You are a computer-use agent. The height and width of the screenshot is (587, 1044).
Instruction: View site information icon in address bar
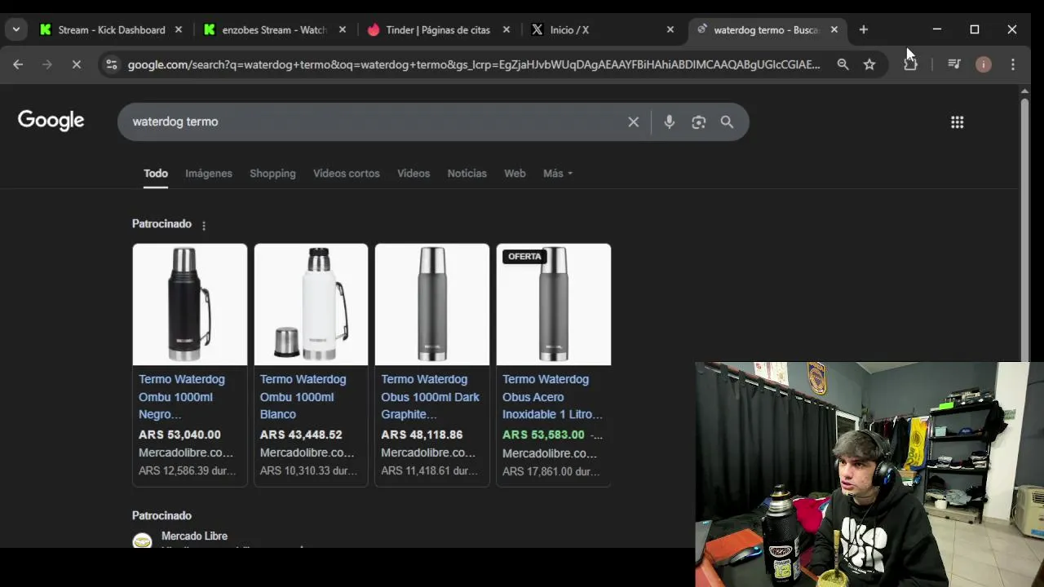pos(112,64)
